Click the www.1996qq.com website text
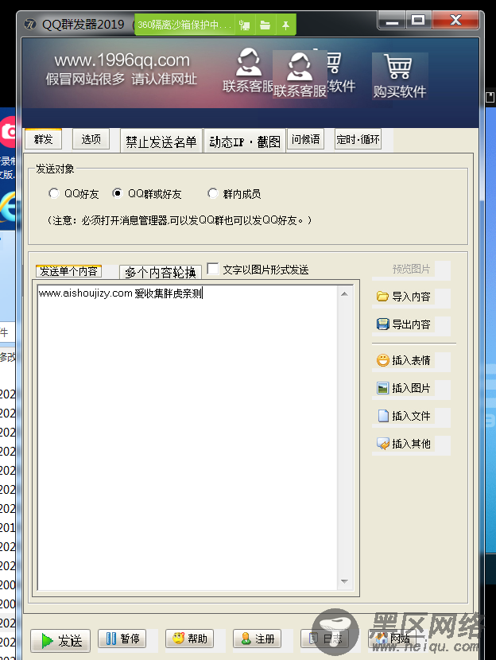 (122, 60)
